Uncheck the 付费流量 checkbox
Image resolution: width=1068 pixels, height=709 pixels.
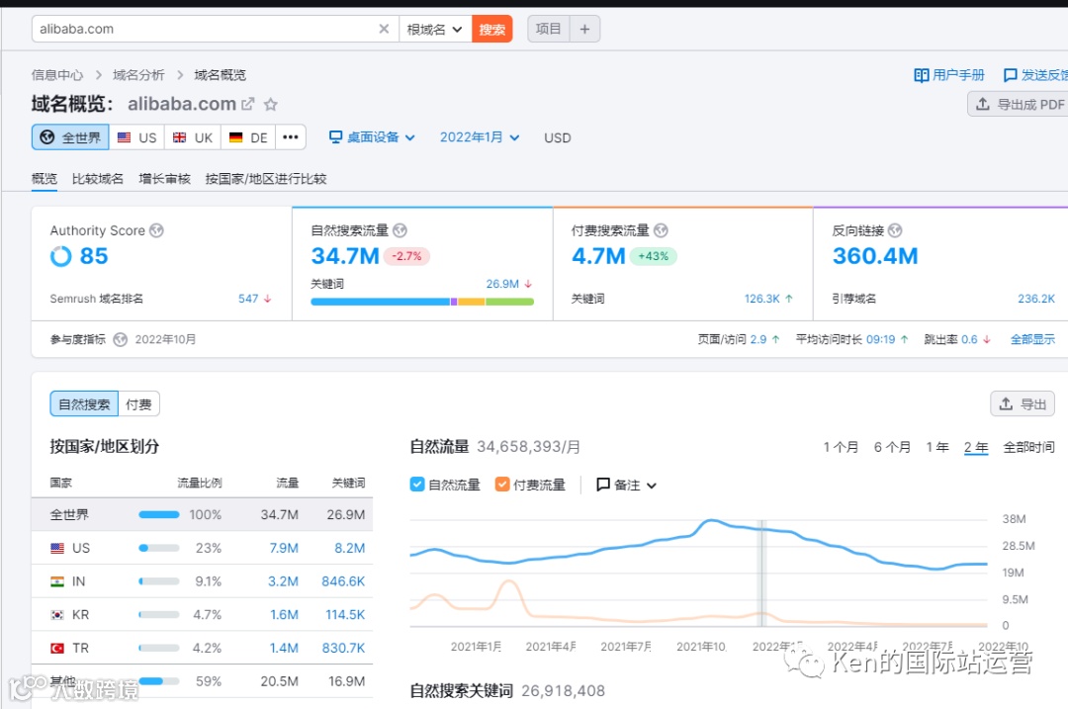coord(502,485)
